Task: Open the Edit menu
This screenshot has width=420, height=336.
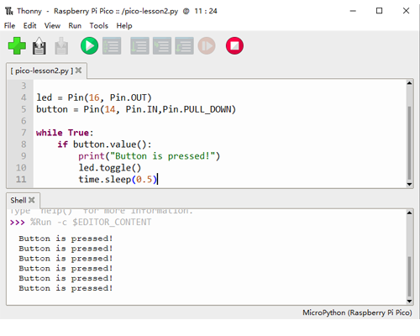Action: (29, 26)
